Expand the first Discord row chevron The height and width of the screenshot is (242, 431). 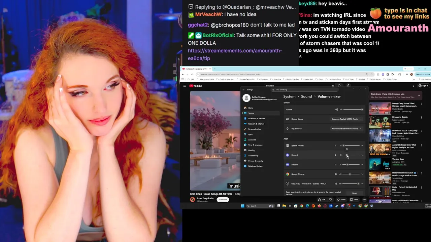coord(362,155)
